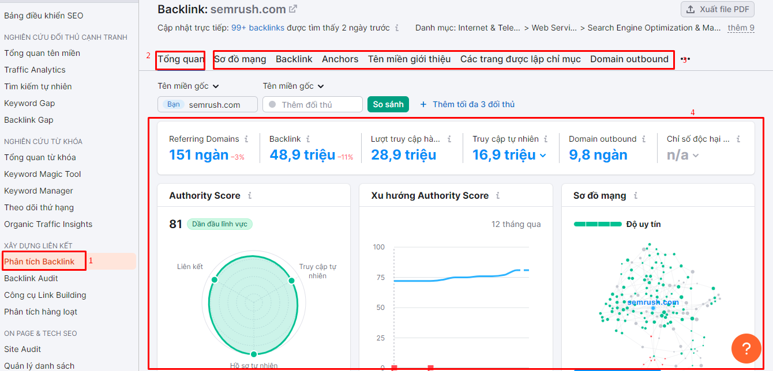The image size is (773, 371).
Task: Open the orange help question mark button
Action: pos(746,348)
